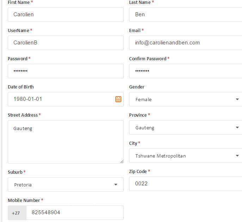Click inside the Street Address text area
242x222 pixels.
pos(66,142)
